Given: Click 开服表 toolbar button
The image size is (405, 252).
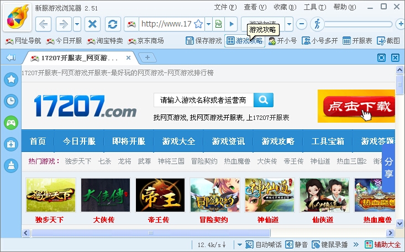Looking at the screenshot, I should 357,41.
